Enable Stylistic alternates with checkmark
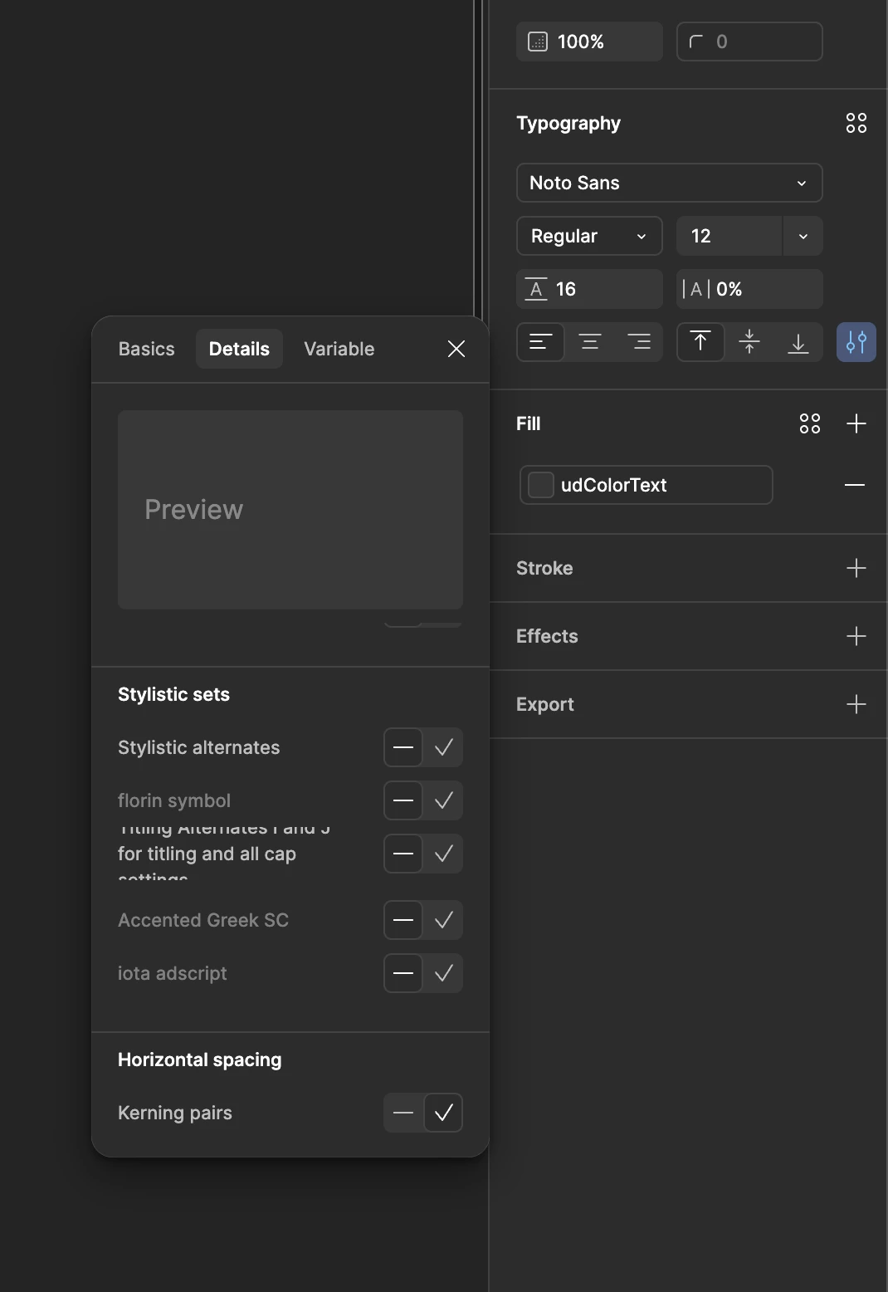This screenshot has height=1292, width=888. (443, 747)
